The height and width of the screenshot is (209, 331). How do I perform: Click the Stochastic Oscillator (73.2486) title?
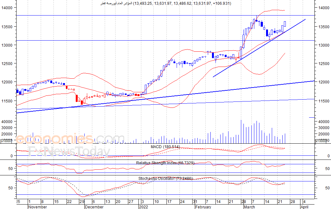[165, 179]
